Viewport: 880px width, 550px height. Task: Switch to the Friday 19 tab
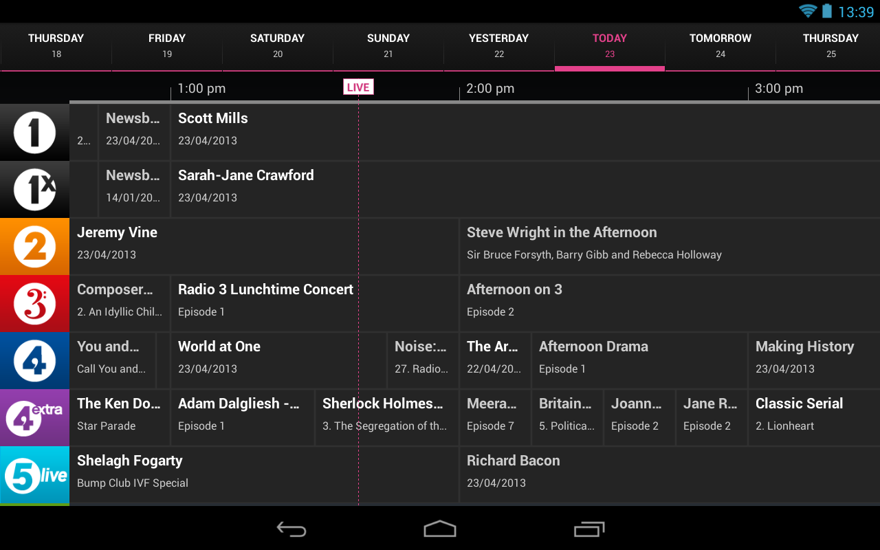click(167, 46)
